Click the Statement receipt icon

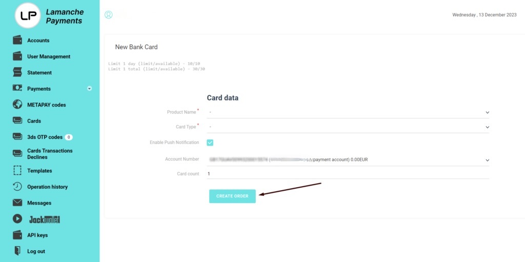(x=17, y=72)
